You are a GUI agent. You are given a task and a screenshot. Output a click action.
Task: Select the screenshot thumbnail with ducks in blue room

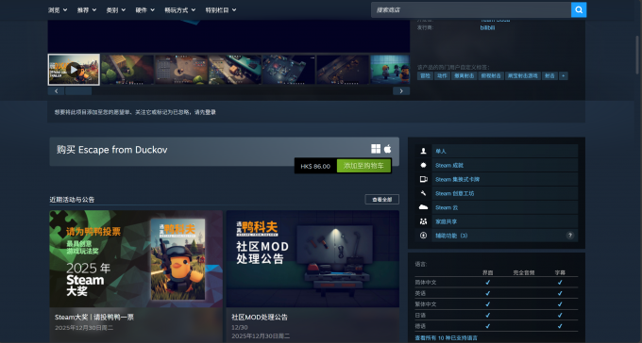coord(390,70)
